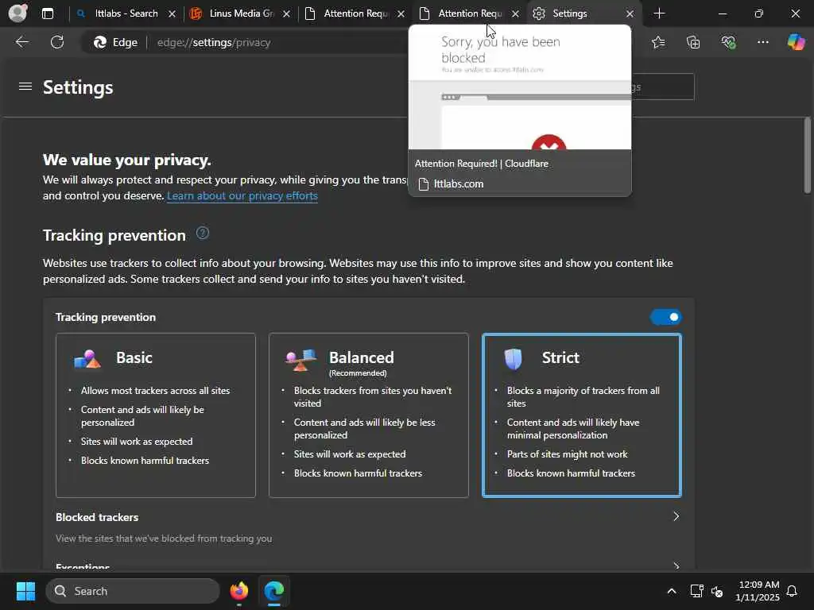Viewport: 814px width, 610px height.
Task: Close the first Attention Required tab
Action: click(x=401, y=14)
